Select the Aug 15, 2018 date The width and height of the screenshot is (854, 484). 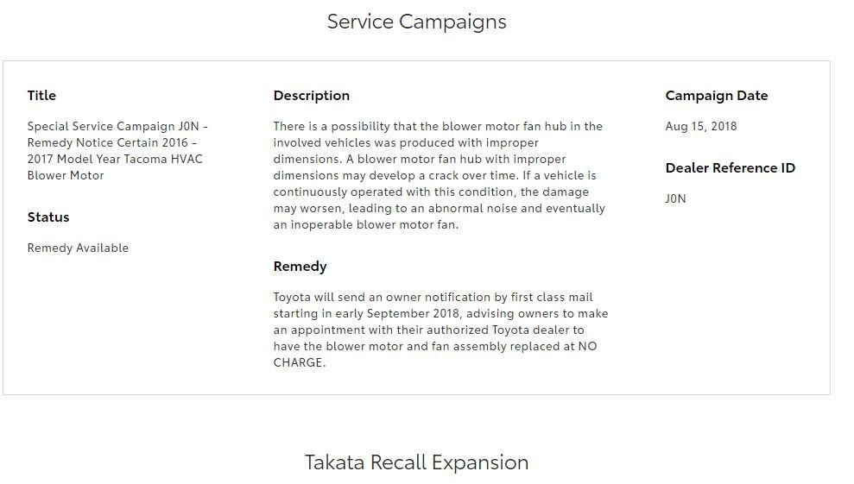click(701, 126)
